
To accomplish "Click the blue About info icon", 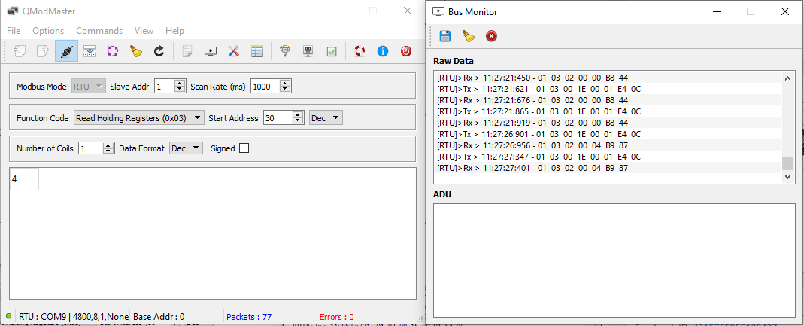I will pos(383,51).
